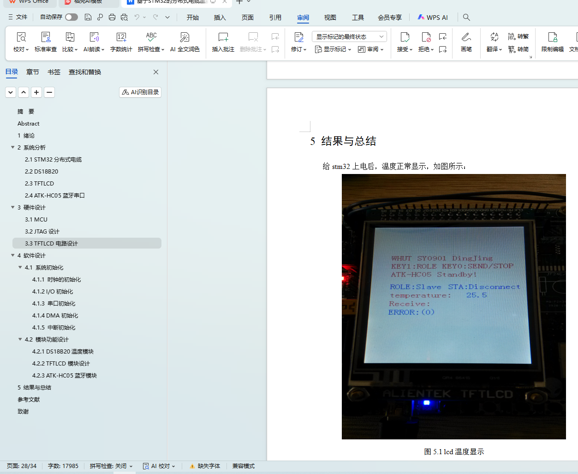This screenshot has width=578, height=474.
Task: Click the search magnifier icon in the menu bar
Action: (466, 18)
